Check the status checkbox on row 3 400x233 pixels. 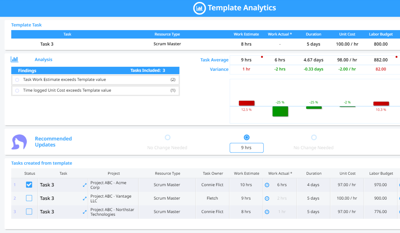tap(29, 212)
